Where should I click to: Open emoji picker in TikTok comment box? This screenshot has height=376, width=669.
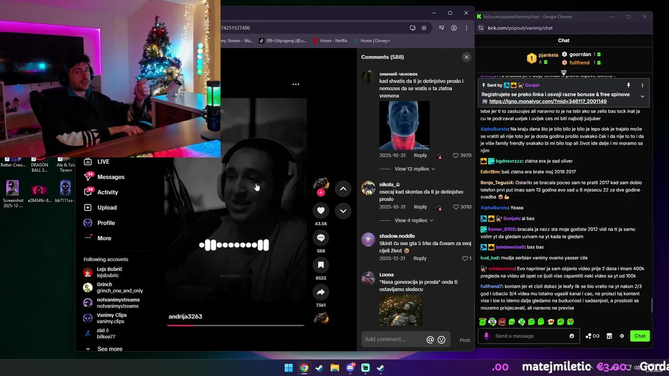tap(442, 339)
